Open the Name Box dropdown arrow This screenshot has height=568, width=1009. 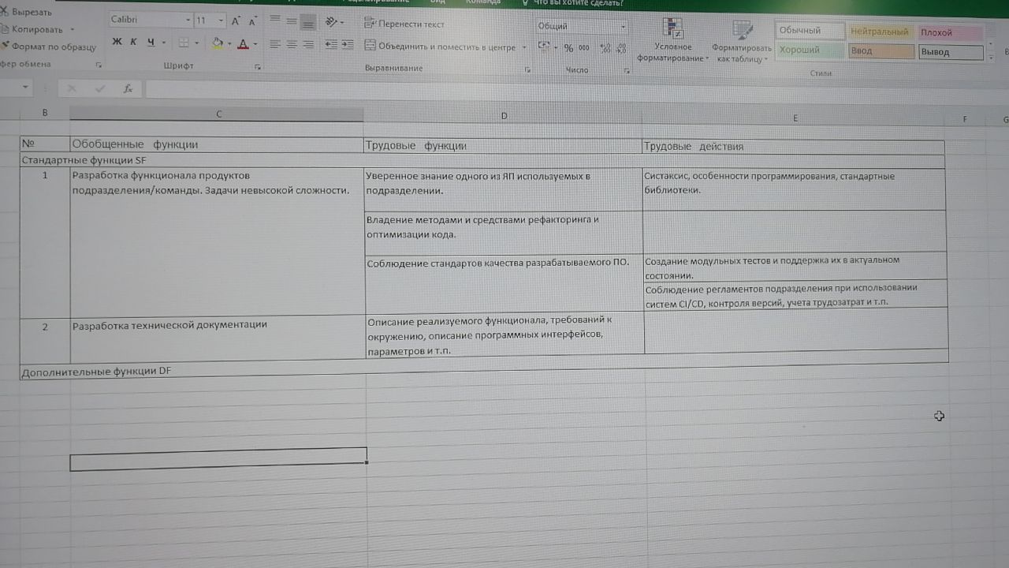point(26,88)
